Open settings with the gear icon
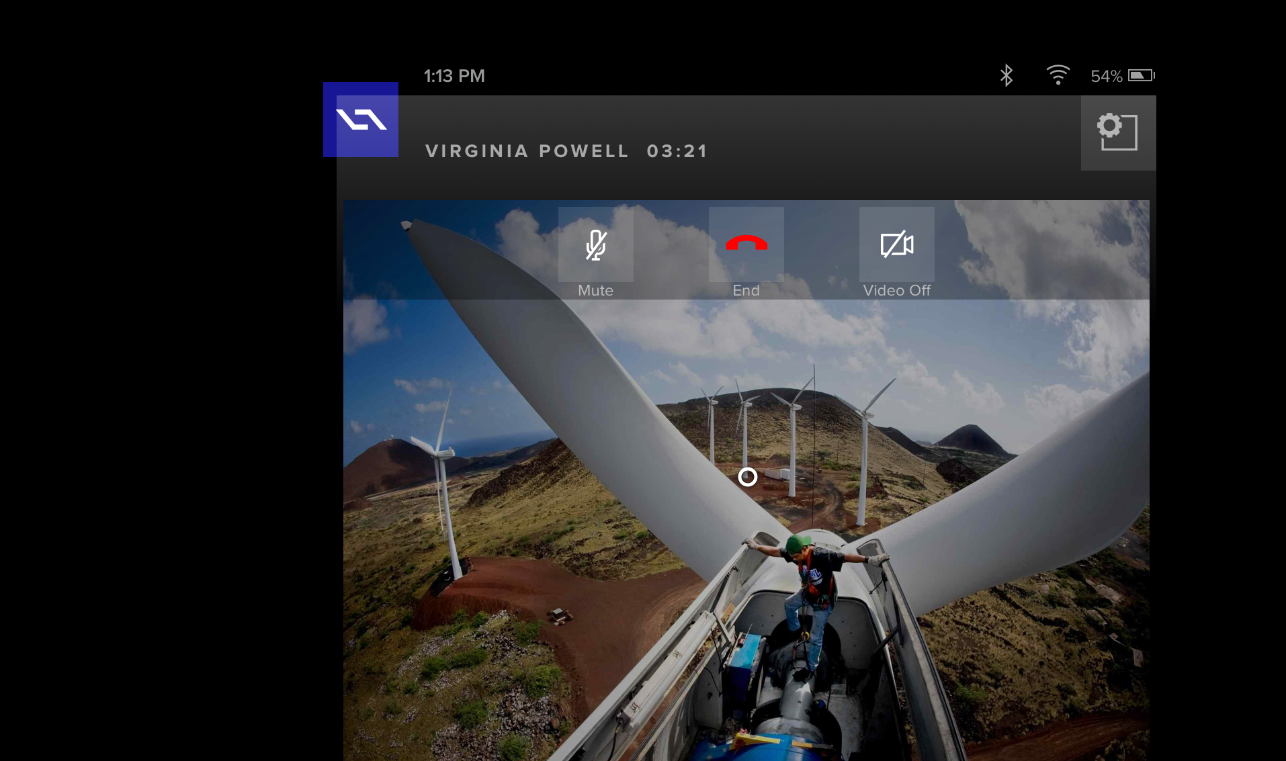Viewport: 1286px width, 761px height. [1119, 133]
